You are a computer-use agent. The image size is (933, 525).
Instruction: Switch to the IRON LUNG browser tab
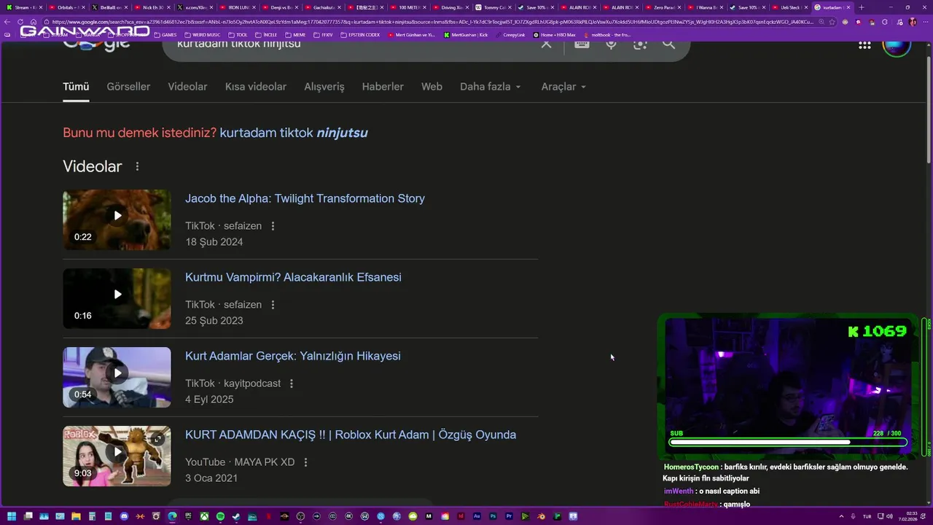coord(238,7)
